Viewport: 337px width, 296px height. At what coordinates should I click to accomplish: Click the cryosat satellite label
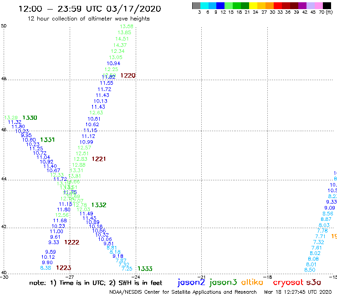pos(288,282)
